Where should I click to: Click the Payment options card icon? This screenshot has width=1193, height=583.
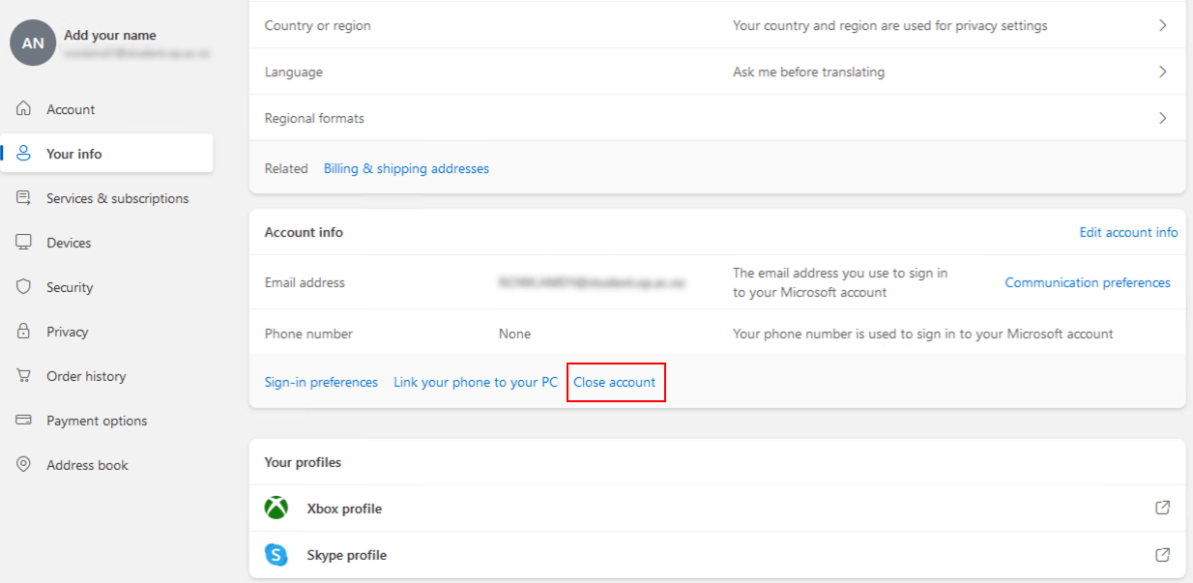(24, 421)
